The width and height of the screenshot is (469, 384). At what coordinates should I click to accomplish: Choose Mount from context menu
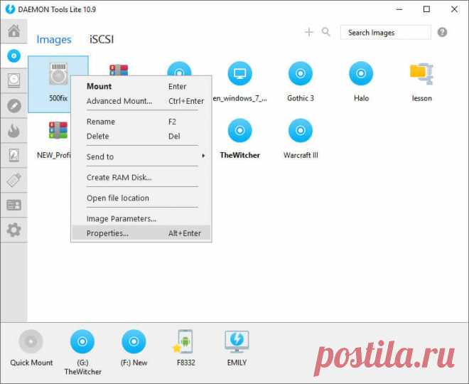point(141,87)
